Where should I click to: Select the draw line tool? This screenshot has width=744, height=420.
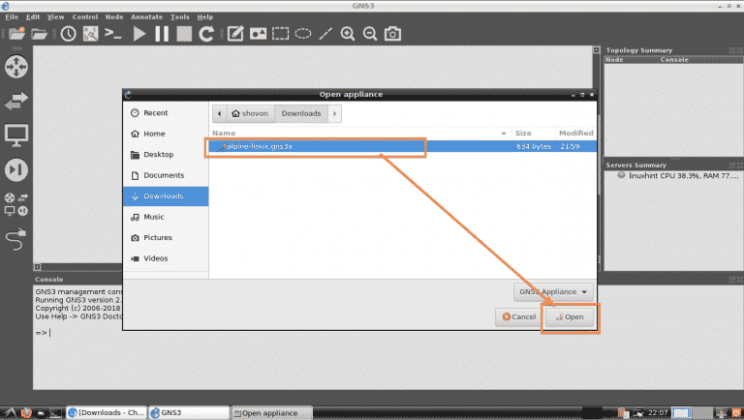point(325,34)
